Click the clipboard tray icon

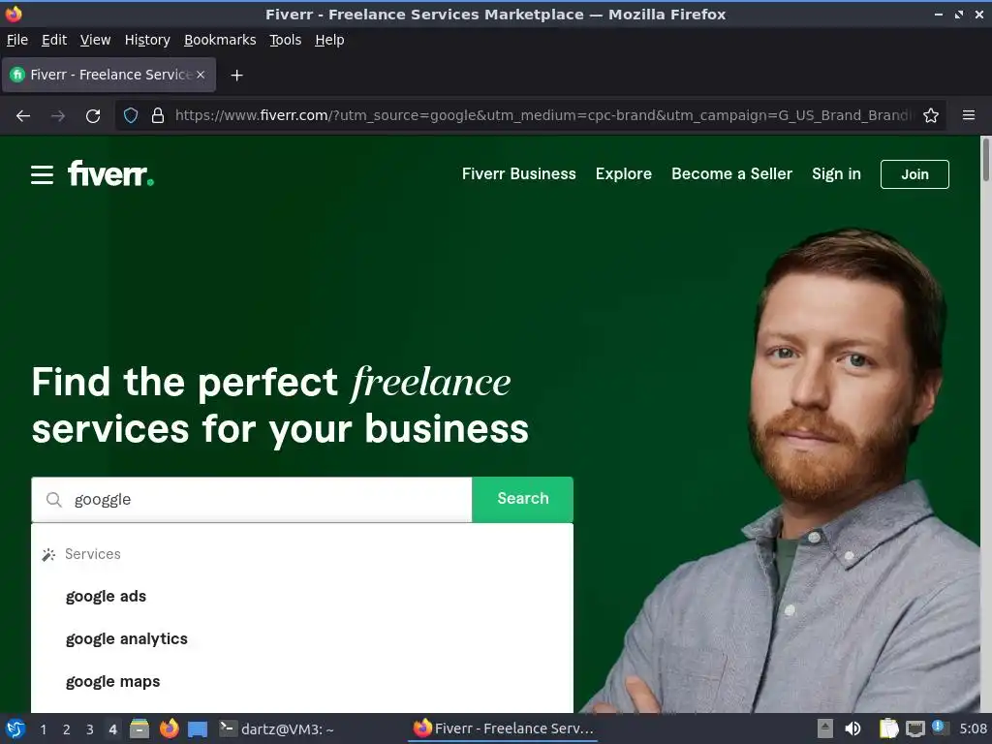(889, 728)
